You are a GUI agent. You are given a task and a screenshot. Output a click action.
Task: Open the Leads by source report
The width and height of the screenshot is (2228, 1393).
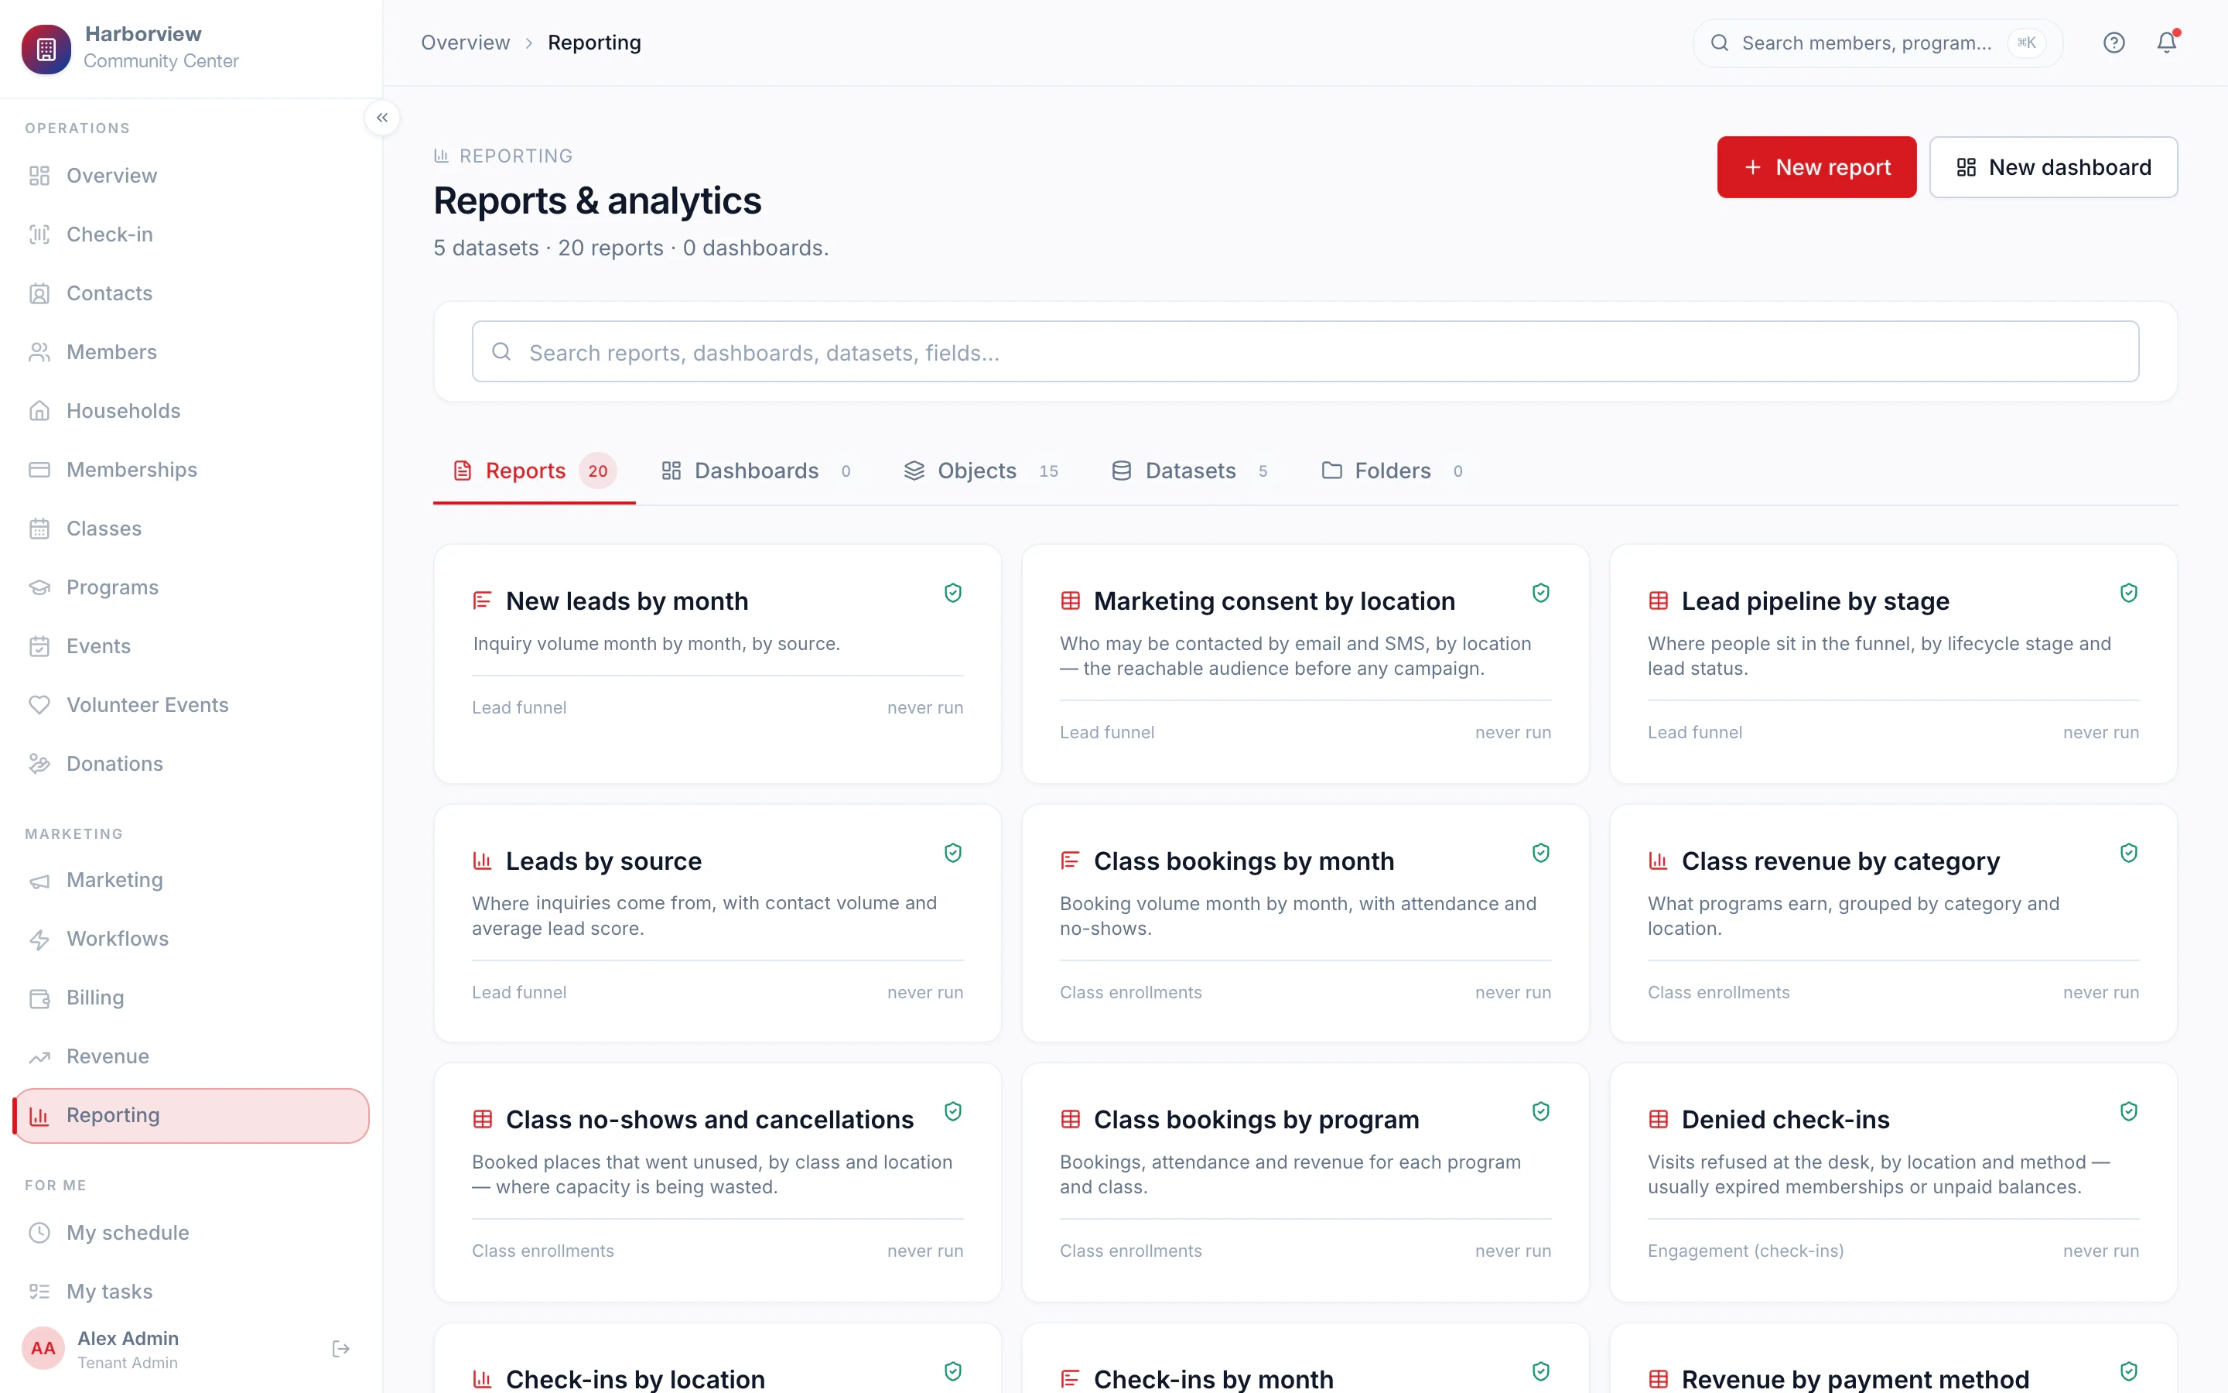[717, 923]
